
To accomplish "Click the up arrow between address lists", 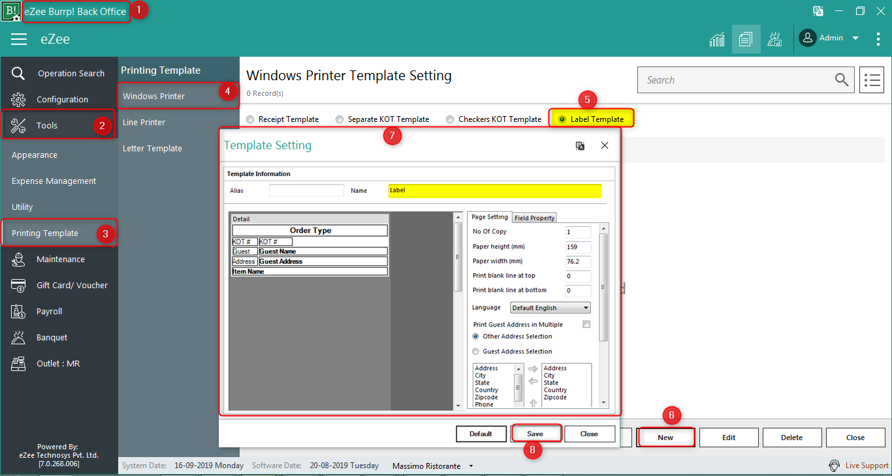I will pos(533,403).
